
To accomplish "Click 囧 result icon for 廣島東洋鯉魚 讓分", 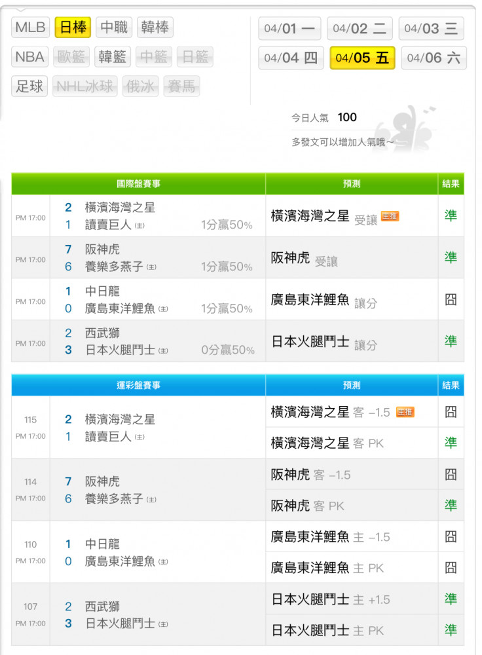I will [451, 299].
